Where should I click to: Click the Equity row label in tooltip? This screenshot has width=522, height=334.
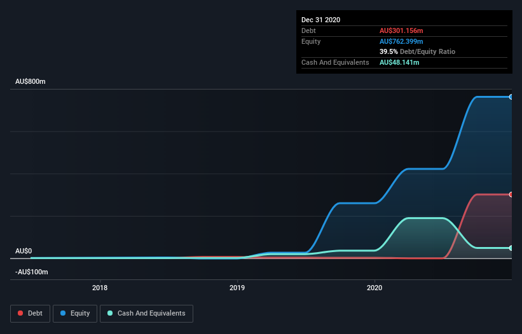(311, 41)
